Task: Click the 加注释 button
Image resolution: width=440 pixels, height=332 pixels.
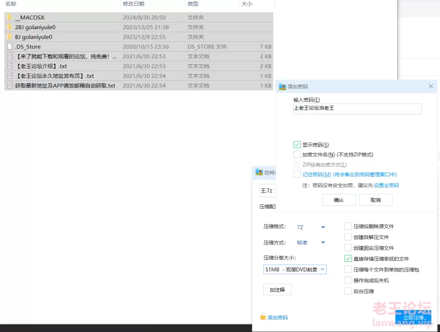Action: (x=277, y=290)
